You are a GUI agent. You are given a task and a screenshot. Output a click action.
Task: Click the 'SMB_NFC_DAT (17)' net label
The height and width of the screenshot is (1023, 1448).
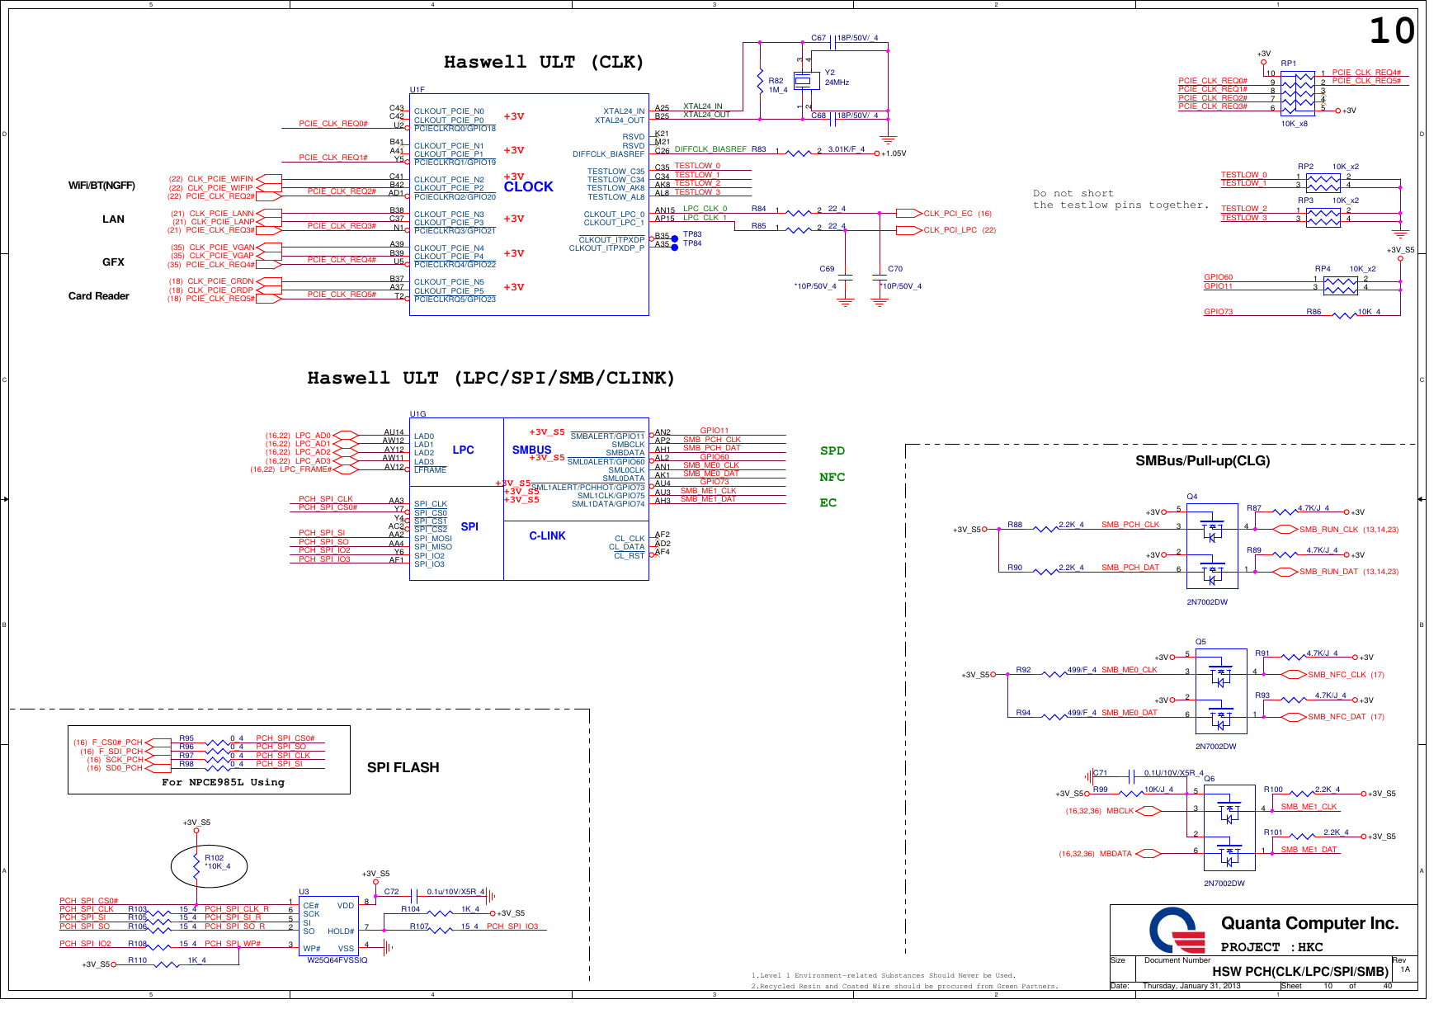(1346, 717)
